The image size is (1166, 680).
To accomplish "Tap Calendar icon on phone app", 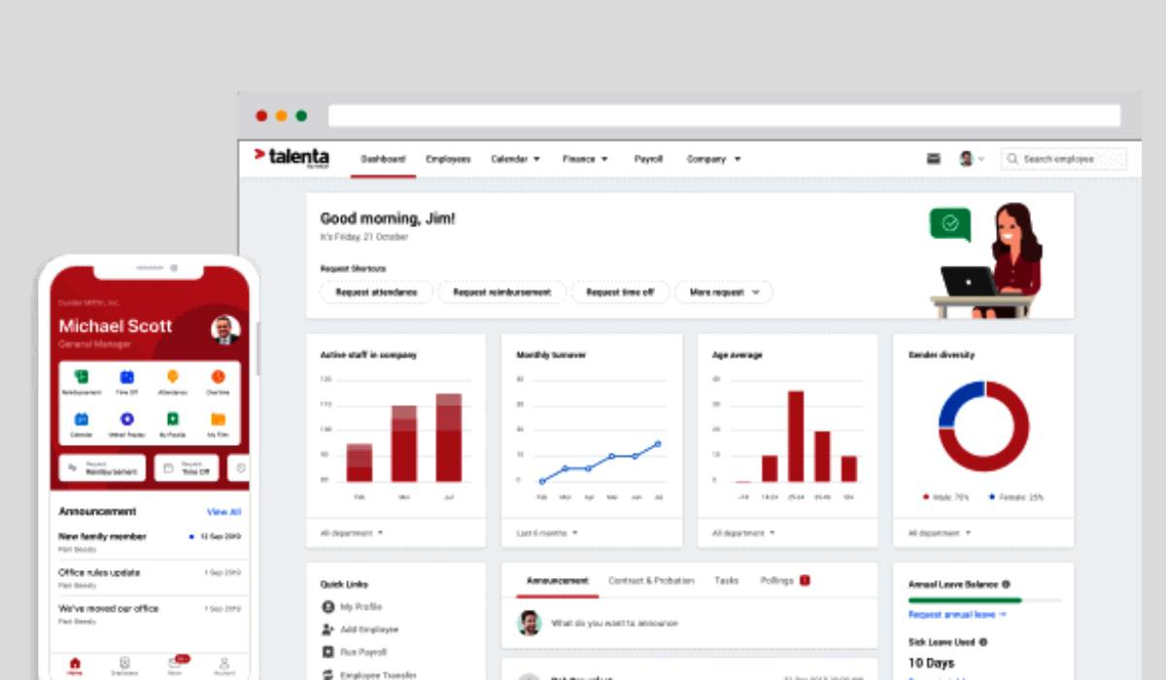I will [82, 419].
